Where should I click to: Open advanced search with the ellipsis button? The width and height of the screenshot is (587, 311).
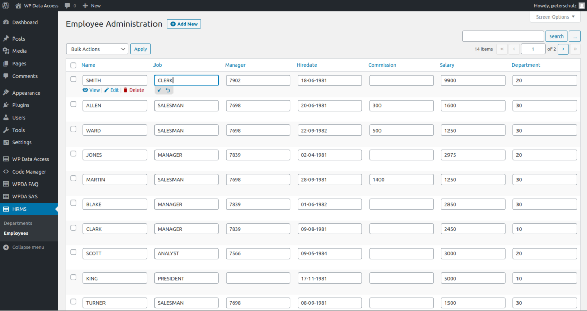(575, 36)
